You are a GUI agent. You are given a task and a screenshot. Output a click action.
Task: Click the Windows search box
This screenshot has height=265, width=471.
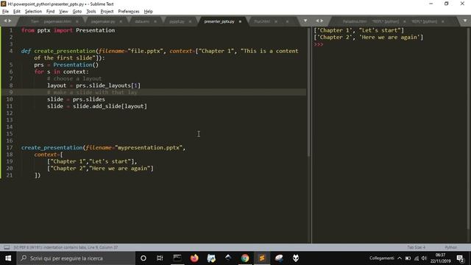[x=76, y=258]
